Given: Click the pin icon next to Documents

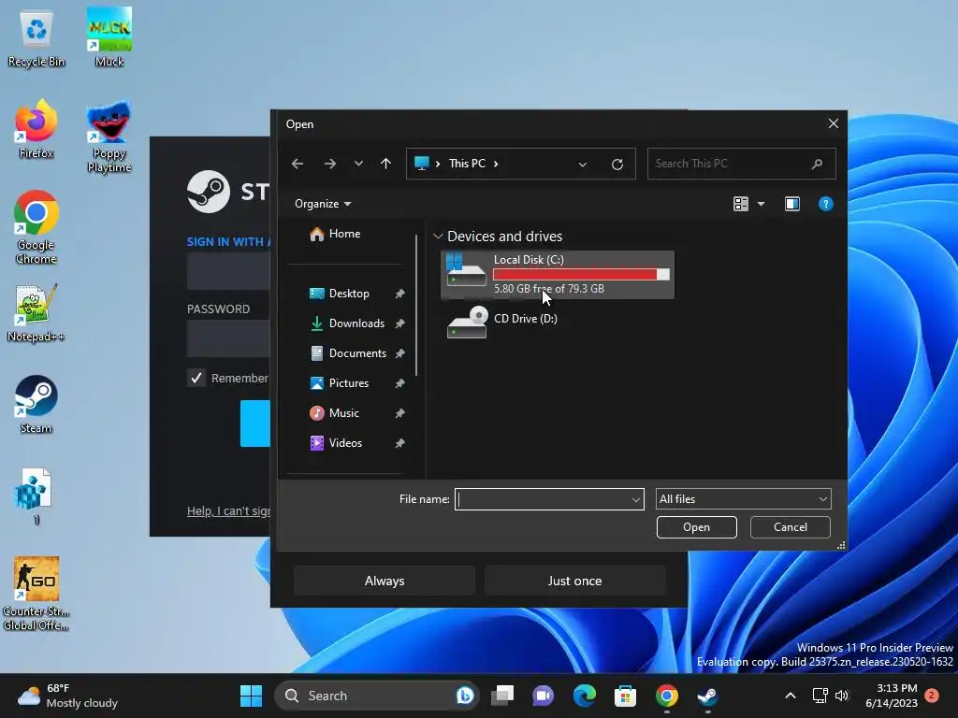Looking at the screenshot, I should [x=399, y=353].
